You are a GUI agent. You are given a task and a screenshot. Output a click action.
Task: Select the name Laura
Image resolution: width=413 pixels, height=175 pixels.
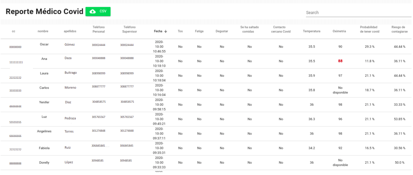coord(44,73)
